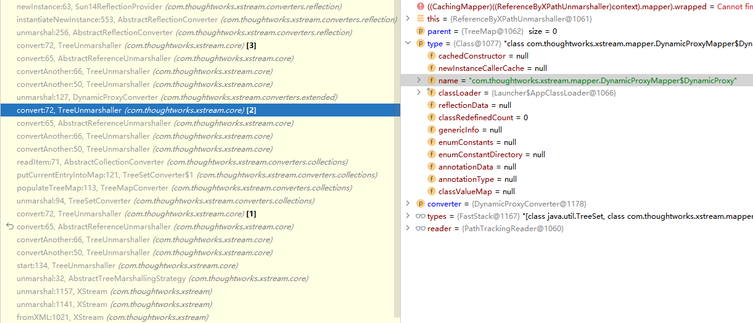Expand the converter DynamicProxyConverter node

tap(408, 203)
